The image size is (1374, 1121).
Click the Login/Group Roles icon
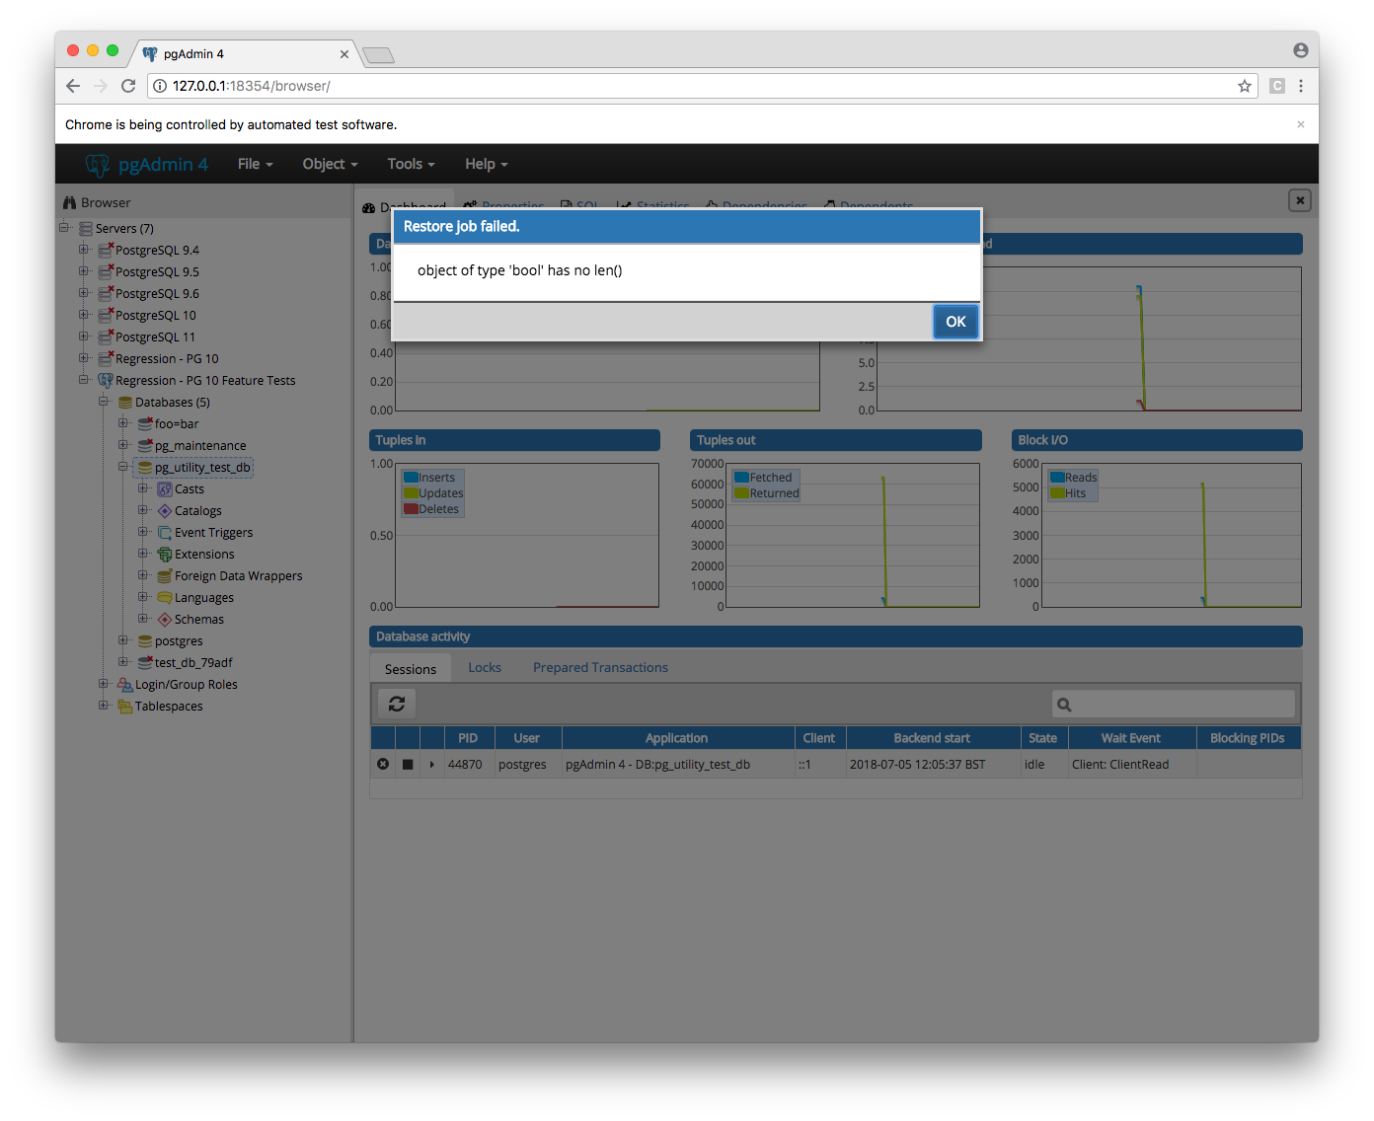pyautogui.click(x=125, y=685)
